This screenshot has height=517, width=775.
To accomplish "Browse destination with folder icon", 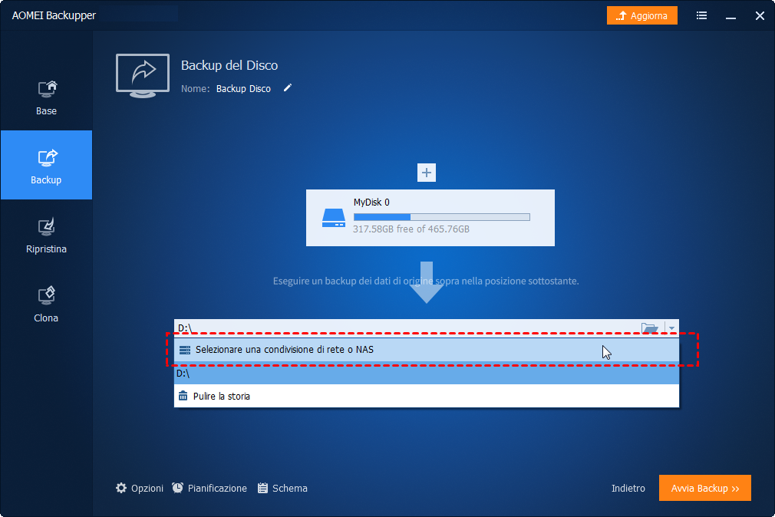I will 649,328.
